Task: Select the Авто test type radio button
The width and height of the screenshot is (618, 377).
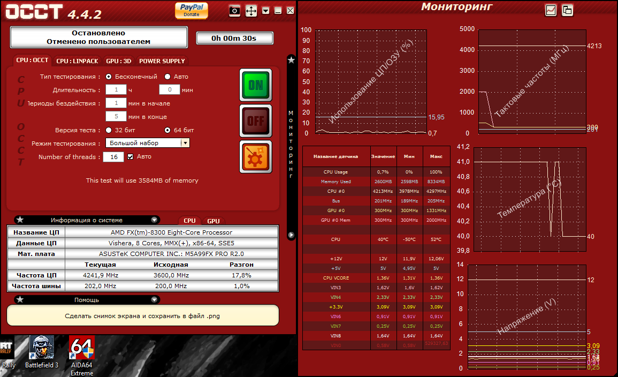Action: (167, 77)
